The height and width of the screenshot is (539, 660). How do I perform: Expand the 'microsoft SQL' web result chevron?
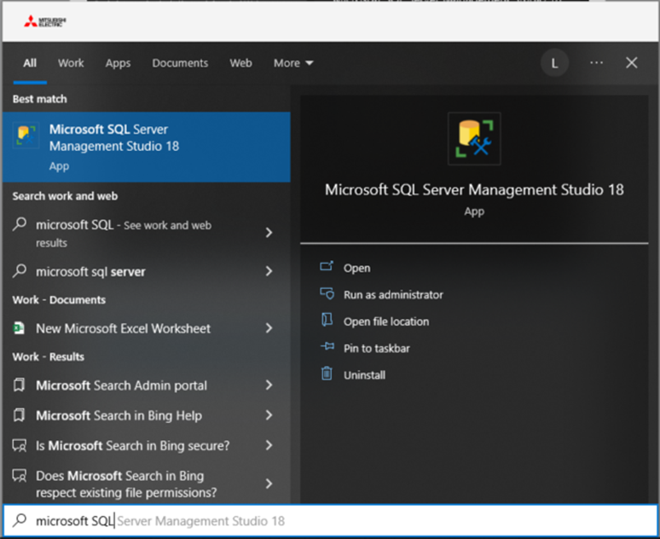pos(269,233)
